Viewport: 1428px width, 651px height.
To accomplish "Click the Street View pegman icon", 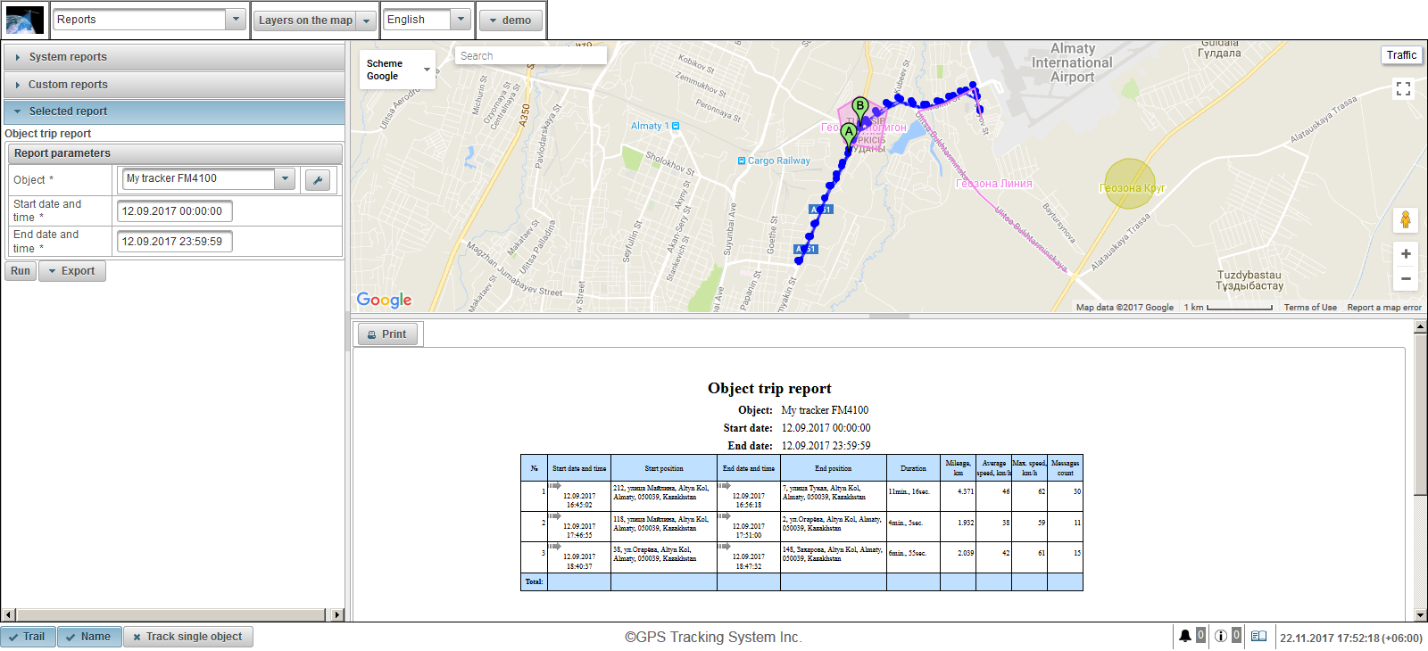I will coord(1405,219).
